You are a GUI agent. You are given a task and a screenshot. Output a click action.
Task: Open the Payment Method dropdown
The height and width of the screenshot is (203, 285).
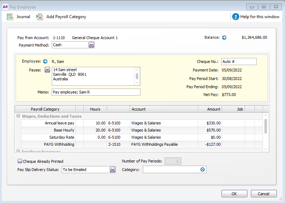91,45
